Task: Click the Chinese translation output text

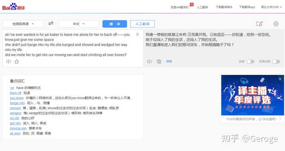Action: pos(208,39)
